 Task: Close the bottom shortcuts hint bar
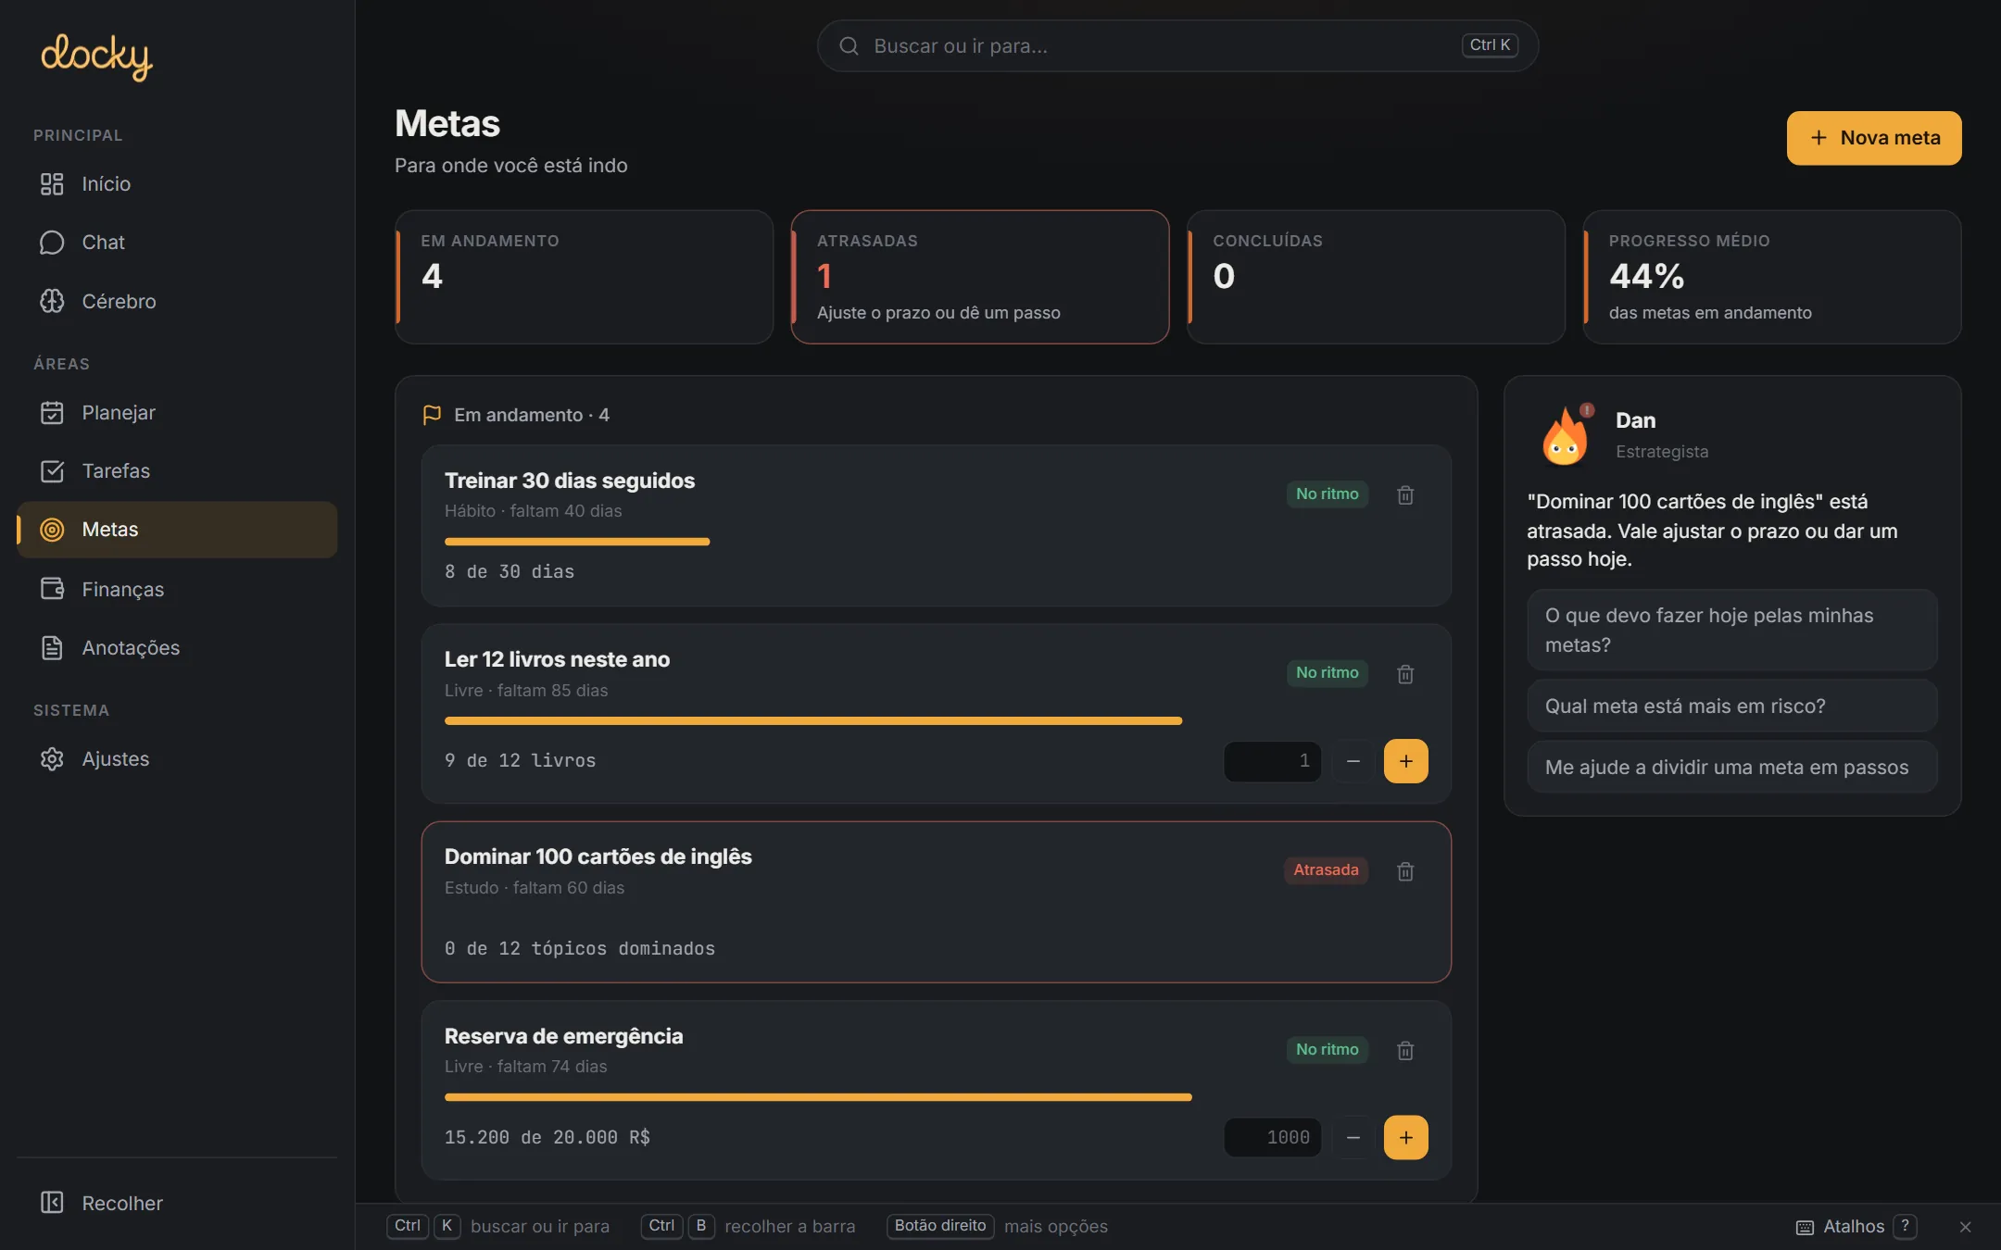click(1965, 1227)
